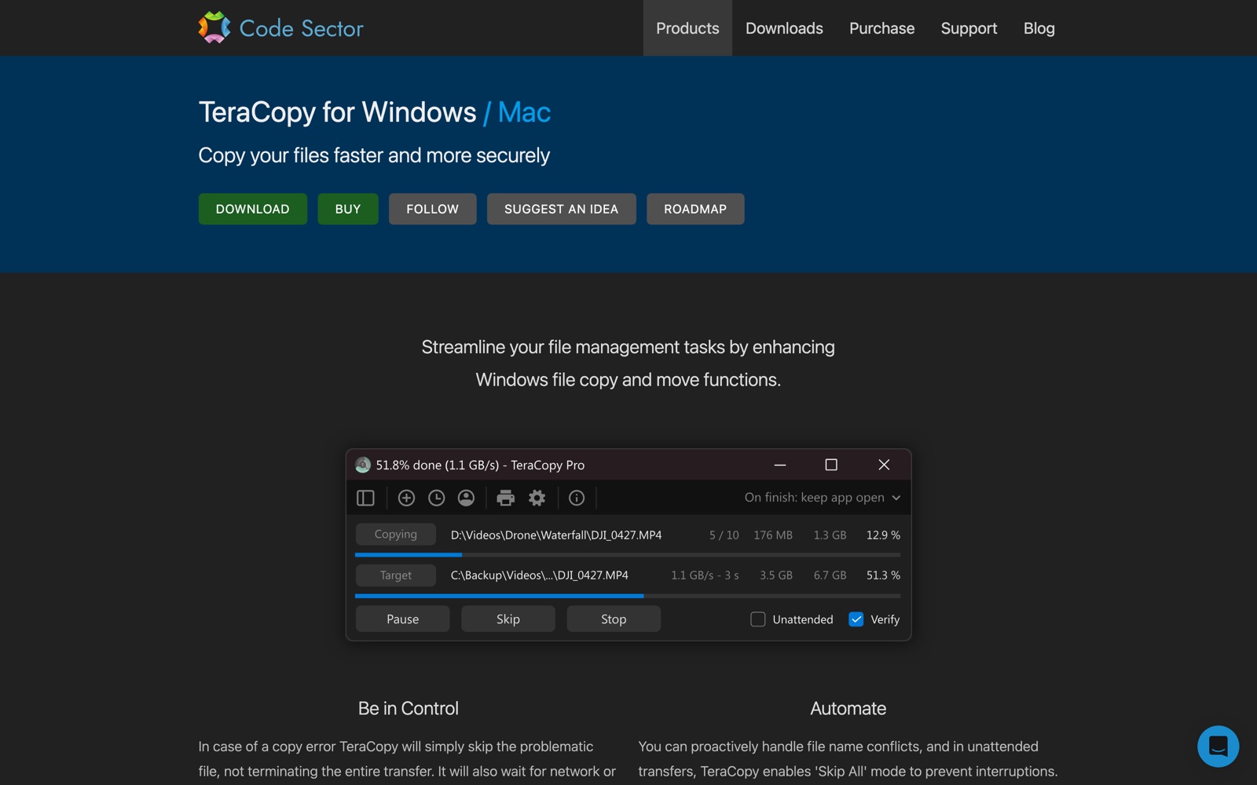1257x785 pixels.
Task: Click the SUGGEST AN IDEA button
Action: (x=562, y=209)
